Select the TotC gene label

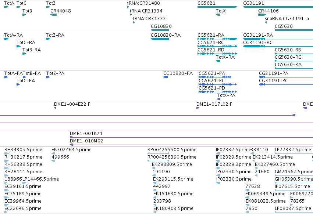21,3
